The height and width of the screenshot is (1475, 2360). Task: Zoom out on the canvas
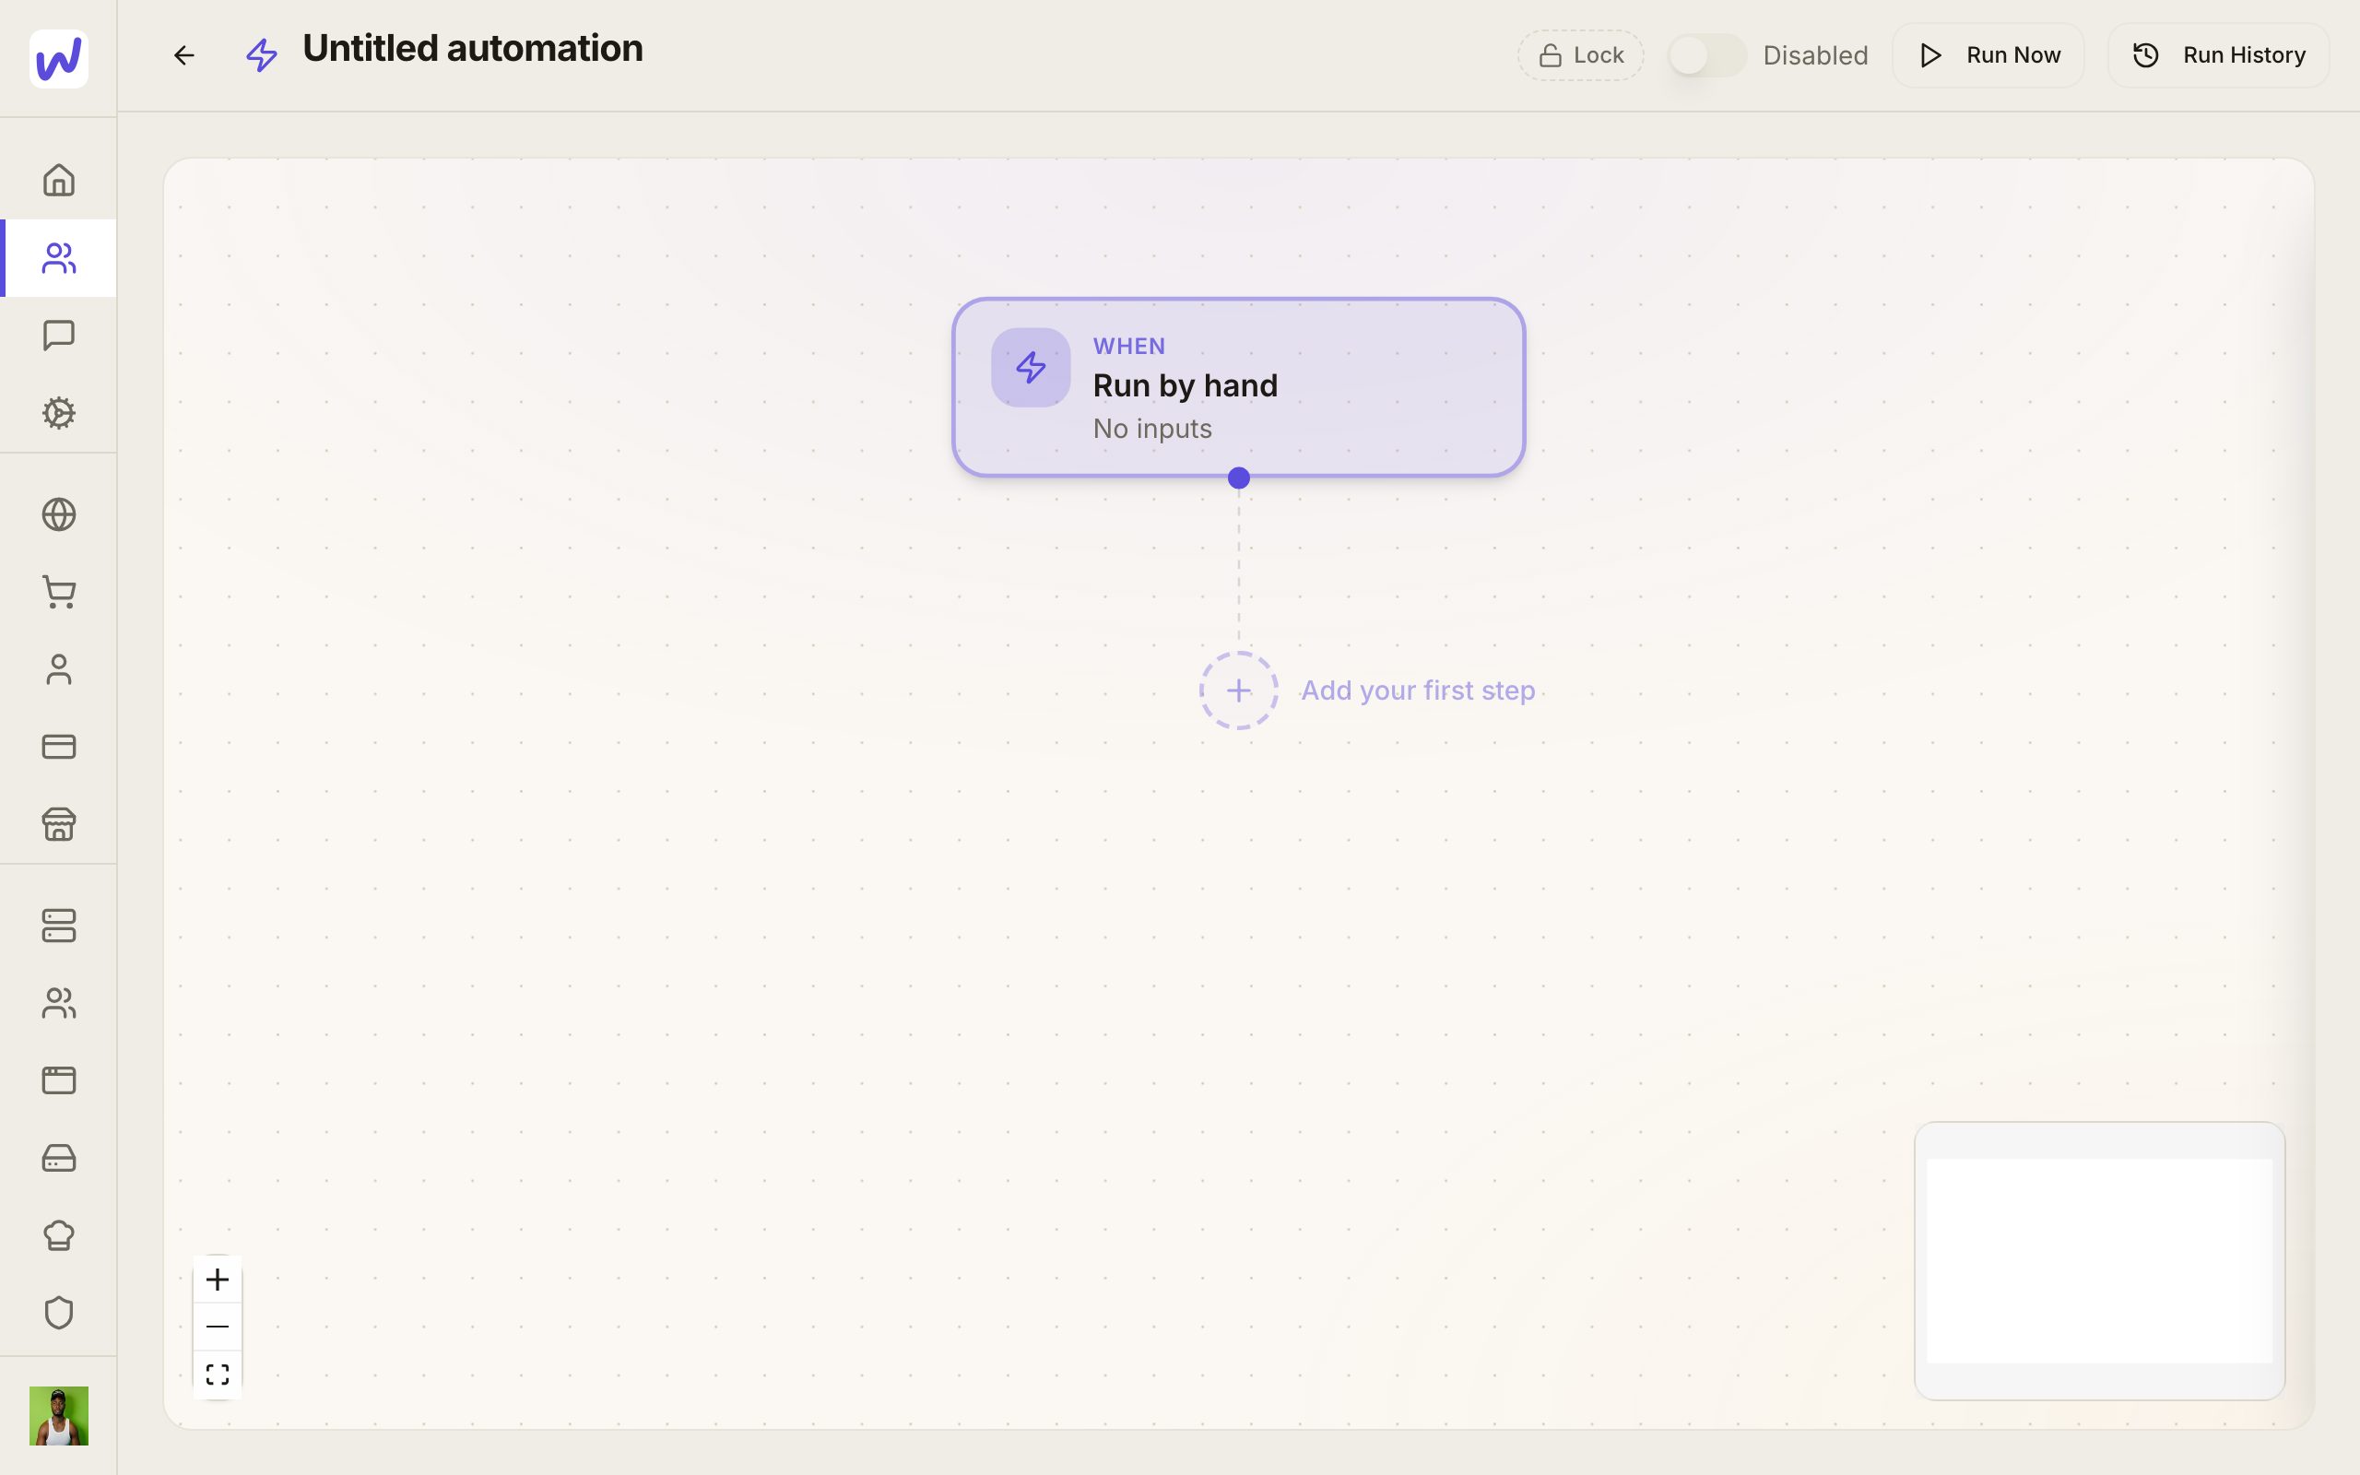click(x=218, y=1327)
